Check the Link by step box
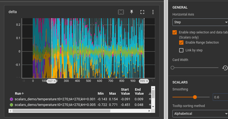Image resolution: width=228 pixels, height=119 pixels. [x=181, y=50]
